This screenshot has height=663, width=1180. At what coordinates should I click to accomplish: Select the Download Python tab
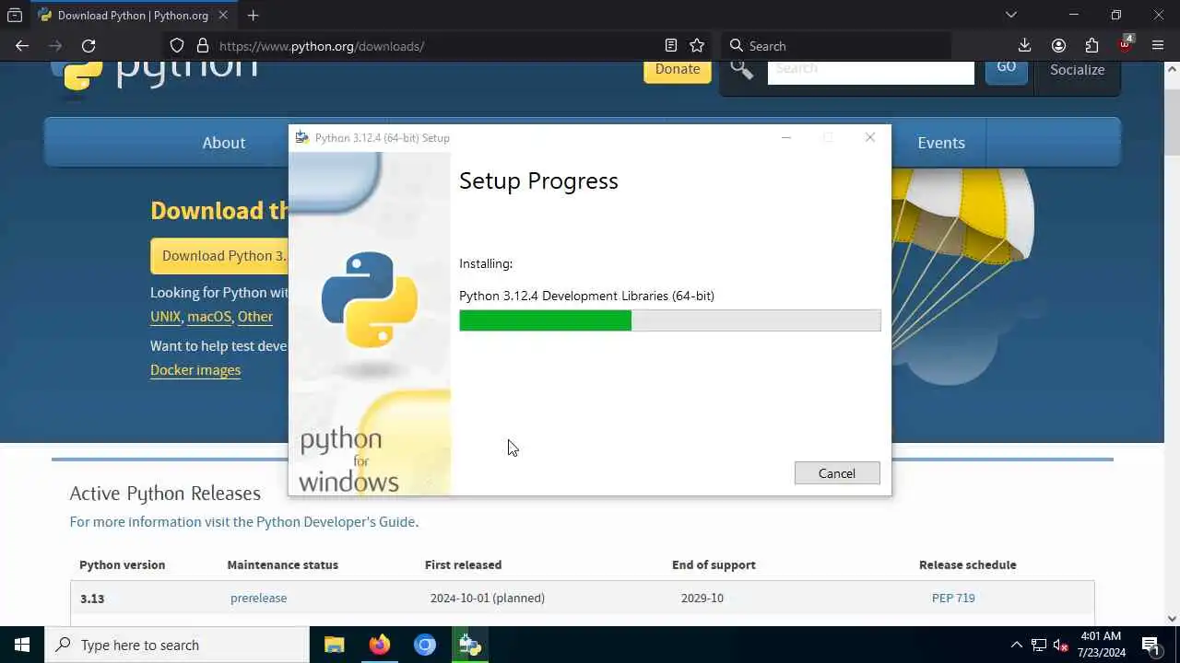click(133, 16)
